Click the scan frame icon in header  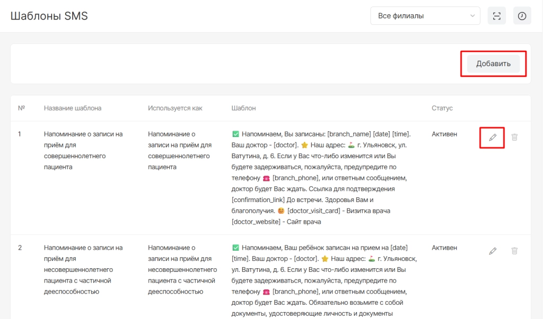496,16
